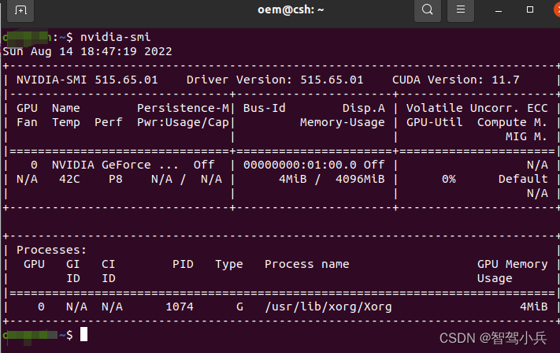The height and width of the screenshot is (353, 560).
Task: Click the Type column header
Action: click(x=229, y=265)
